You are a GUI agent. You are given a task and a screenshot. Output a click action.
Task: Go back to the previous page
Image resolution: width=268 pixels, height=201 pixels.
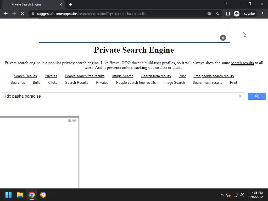pos(6,14)
